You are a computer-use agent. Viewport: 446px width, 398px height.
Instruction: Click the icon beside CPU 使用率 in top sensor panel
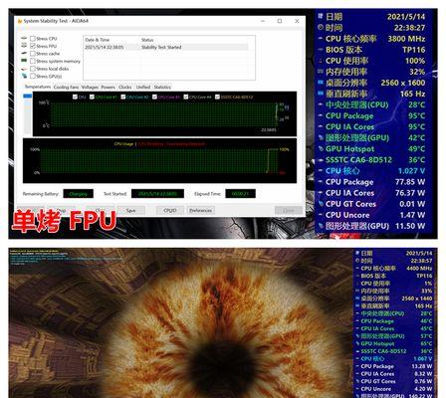(321, 61)
